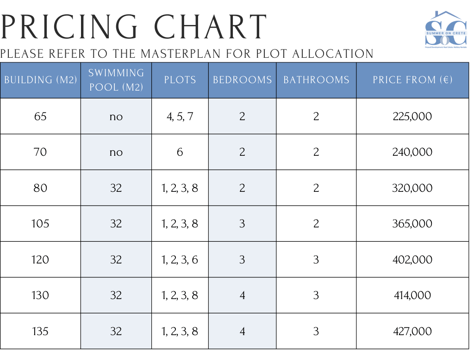474x355 pixels.
Task: Select the Bedrooms column header
Action: coord(242,80)
